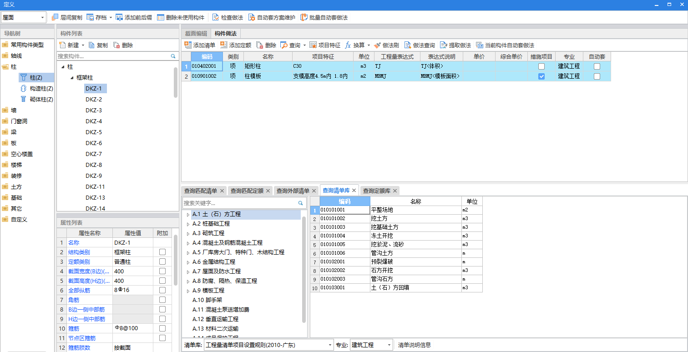This screenshot has width=688, height=352.
Task: Check 附加 box for 节点区箍筋
Action: click(162, 338)
